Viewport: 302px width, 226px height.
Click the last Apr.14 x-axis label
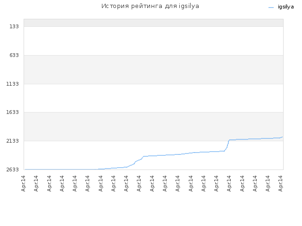(x=281, y=183)
